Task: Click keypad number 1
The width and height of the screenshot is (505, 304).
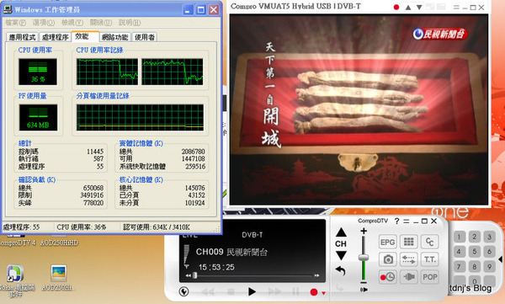Action: point(459,237)
